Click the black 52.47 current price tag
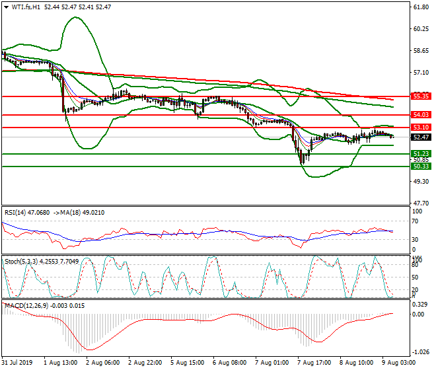The height and width of the screenshot is (370, 436). click(x=421, y=137)
